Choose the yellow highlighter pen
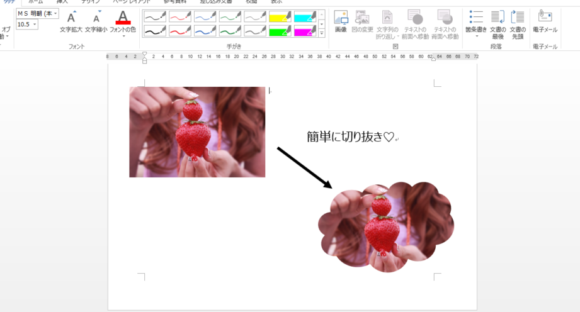580x312 pixels. [280, 16]
